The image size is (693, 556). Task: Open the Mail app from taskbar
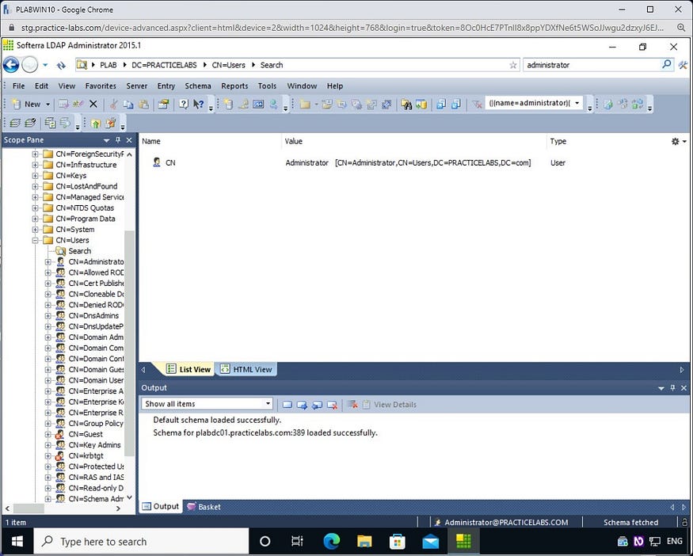coord(431,542)
